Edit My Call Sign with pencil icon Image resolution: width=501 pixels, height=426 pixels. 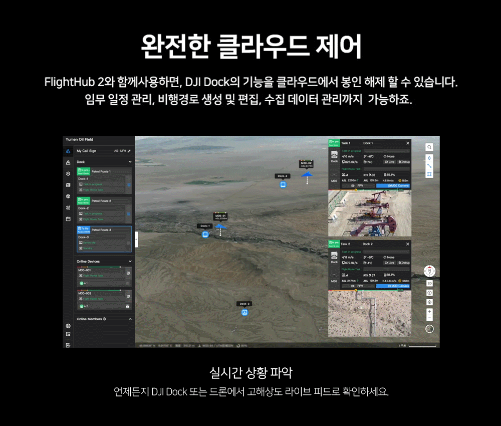click(129, 151)
